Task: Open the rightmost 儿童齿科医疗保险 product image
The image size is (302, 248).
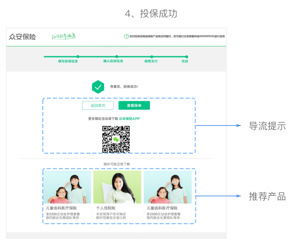Action: click(168, 187)
